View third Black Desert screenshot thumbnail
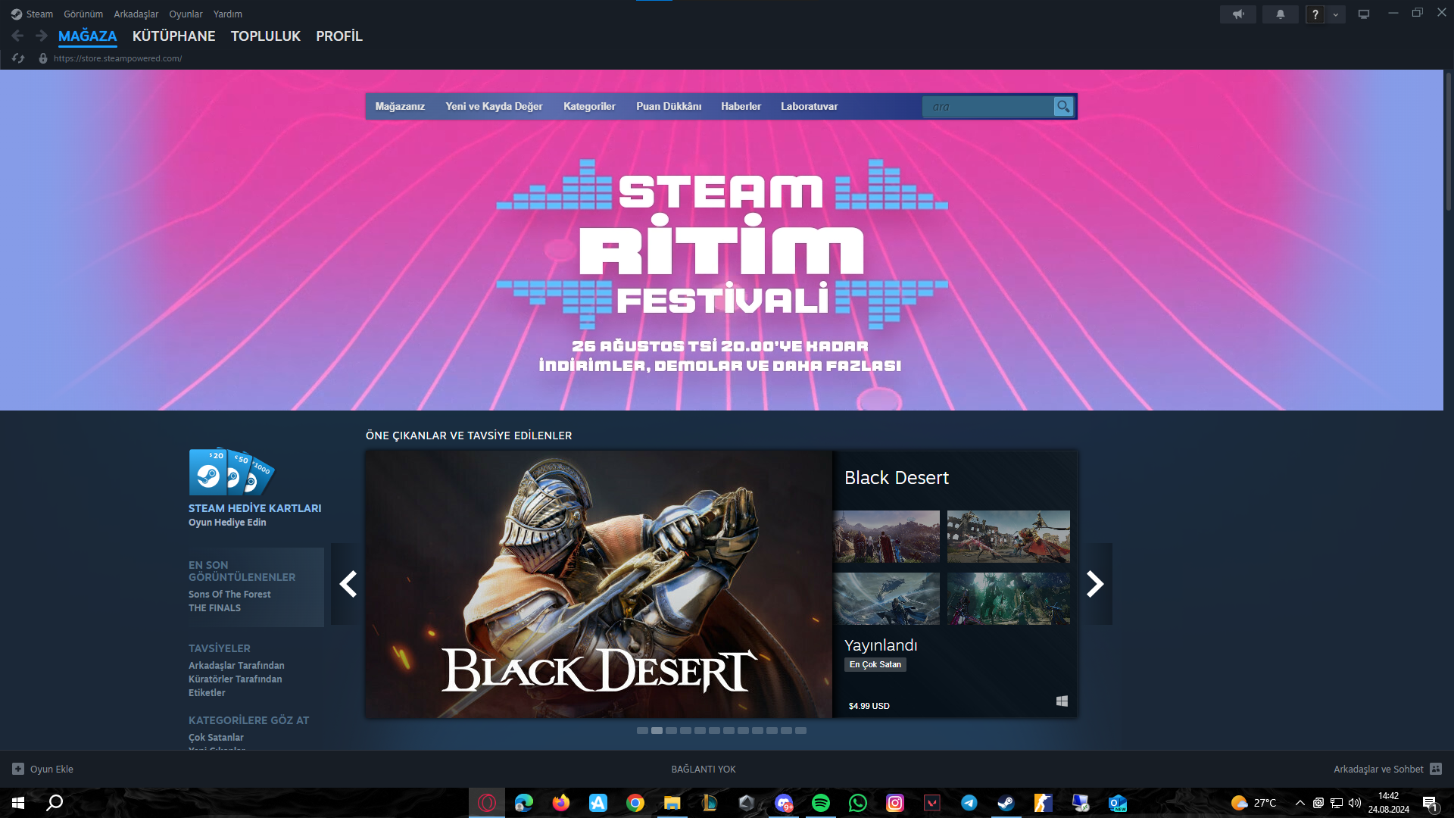The image size is (1454, 818). (887, 598)
